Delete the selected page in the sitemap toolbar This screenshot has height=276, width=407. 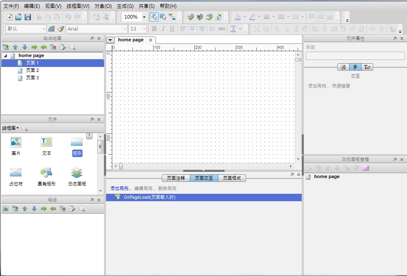(53, 47)
